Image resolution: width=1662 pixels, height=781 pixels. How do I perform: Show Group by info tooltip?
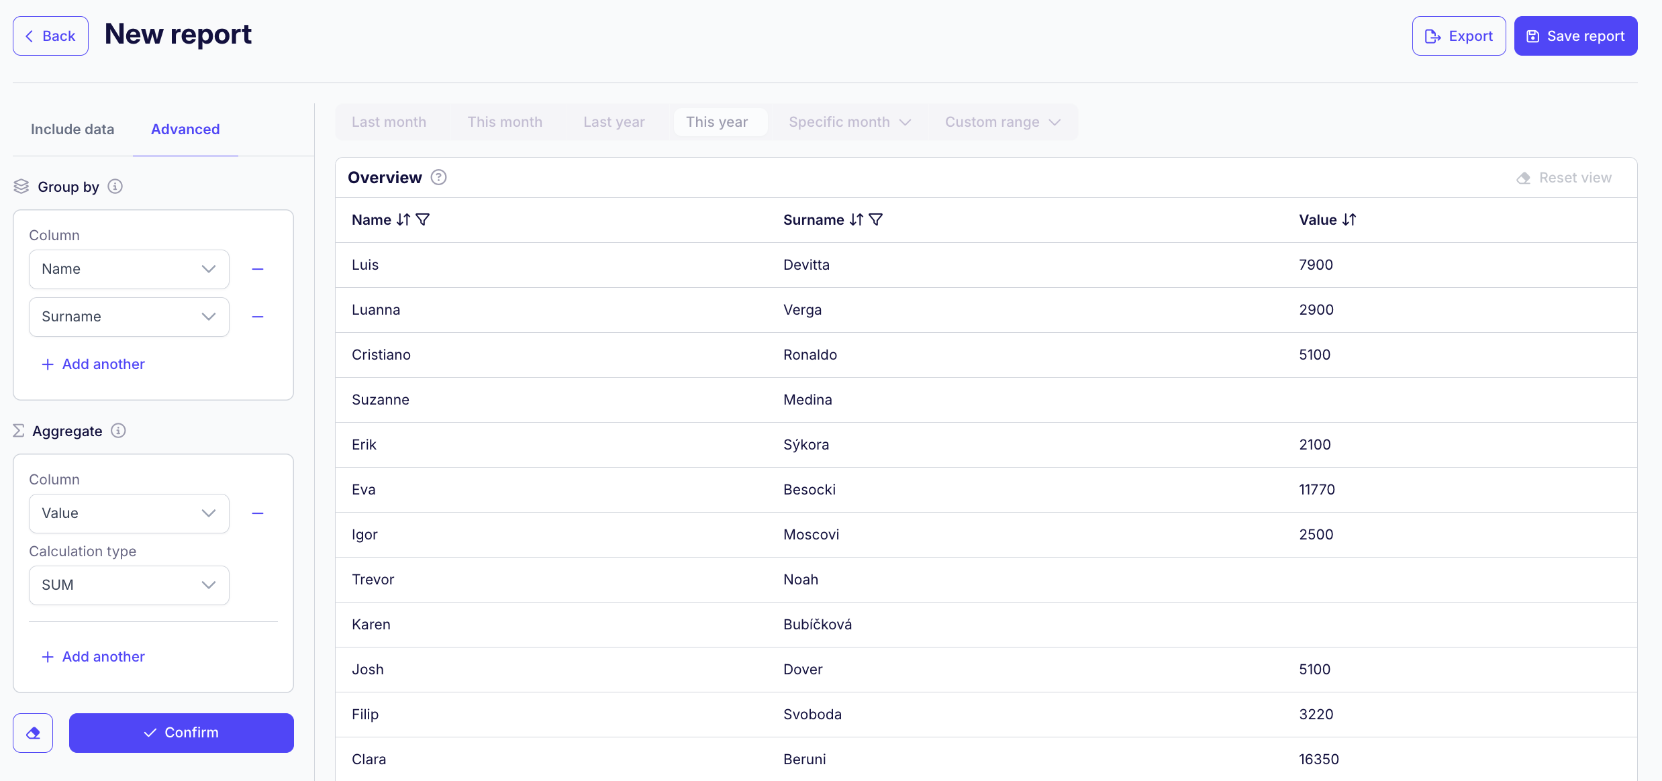115,187
